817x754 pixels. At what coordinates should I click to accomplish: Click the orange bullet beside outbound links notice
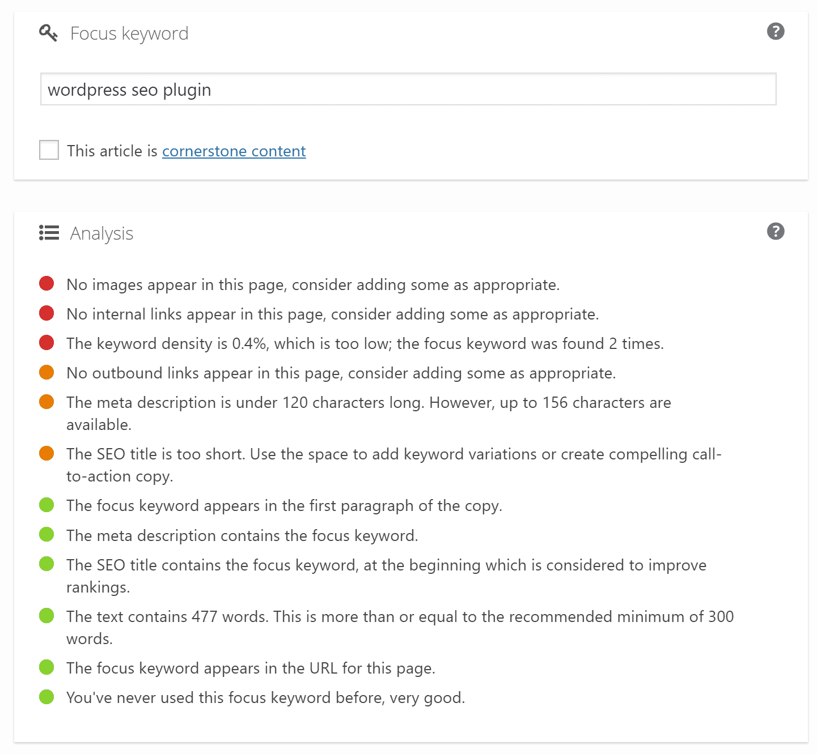[x=46, y=372]
